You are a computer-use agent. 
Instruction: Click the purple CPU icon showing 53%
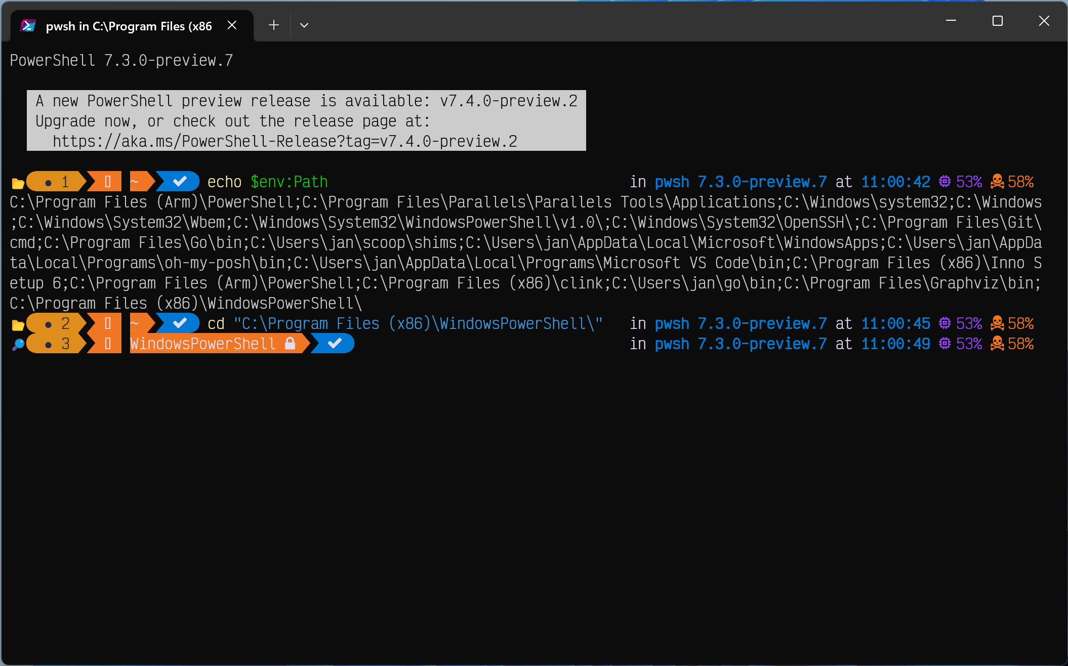coord(946,181)
